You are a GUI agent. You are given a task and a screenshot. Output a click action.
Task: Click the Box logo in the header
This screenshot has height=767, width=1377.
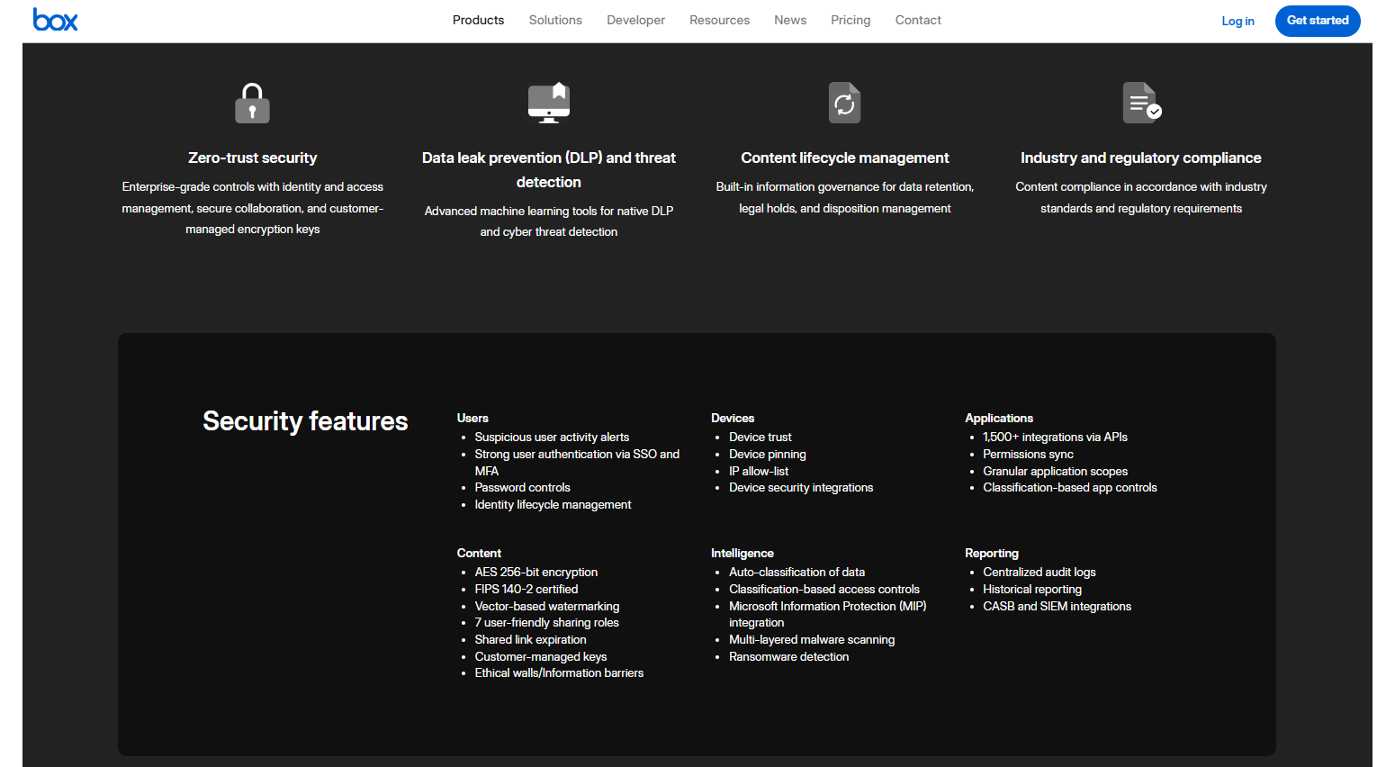pyautogui.click(x=55, y=20)
